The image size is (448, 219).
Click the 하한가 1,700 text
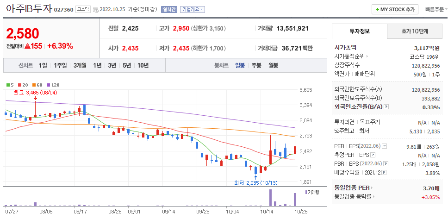click(x=209, y=48)
